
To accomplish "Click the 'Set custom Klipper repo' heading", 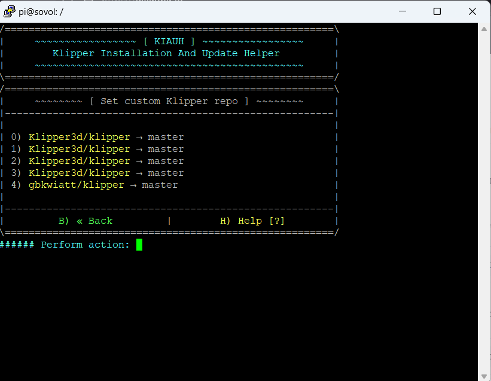I will tap(169, 101).
